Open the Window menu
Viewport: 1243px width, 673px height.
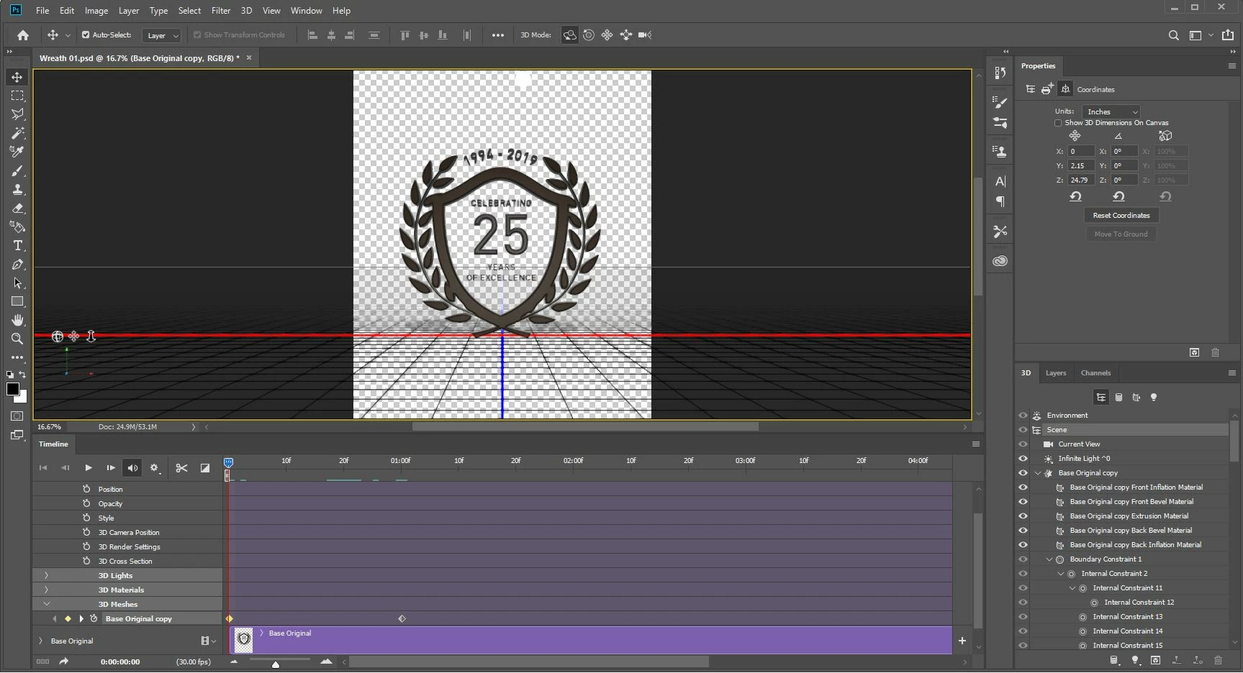307,11
